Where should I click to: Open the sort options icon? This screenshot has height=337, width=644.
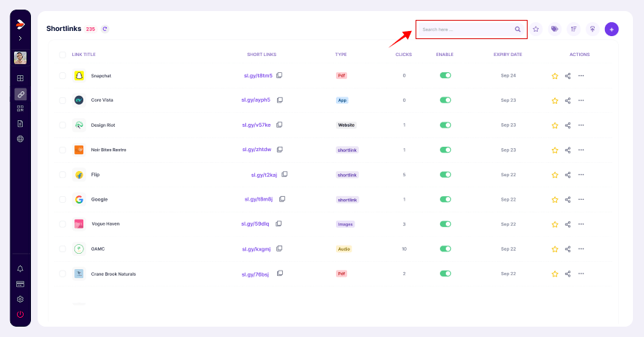[573, 29]
